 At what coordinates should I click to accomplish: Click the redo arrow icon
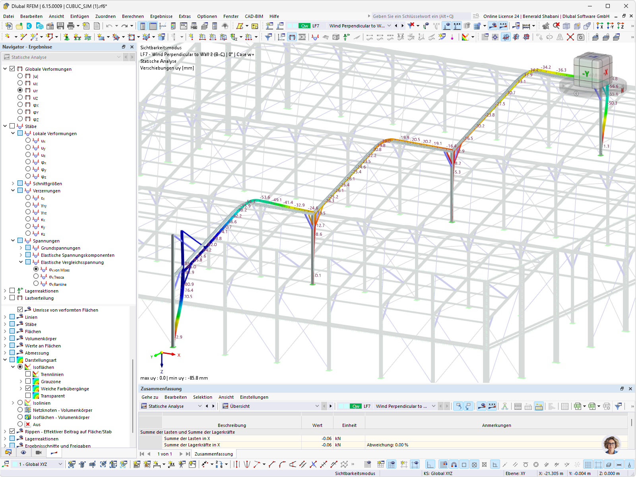point(124,26)
